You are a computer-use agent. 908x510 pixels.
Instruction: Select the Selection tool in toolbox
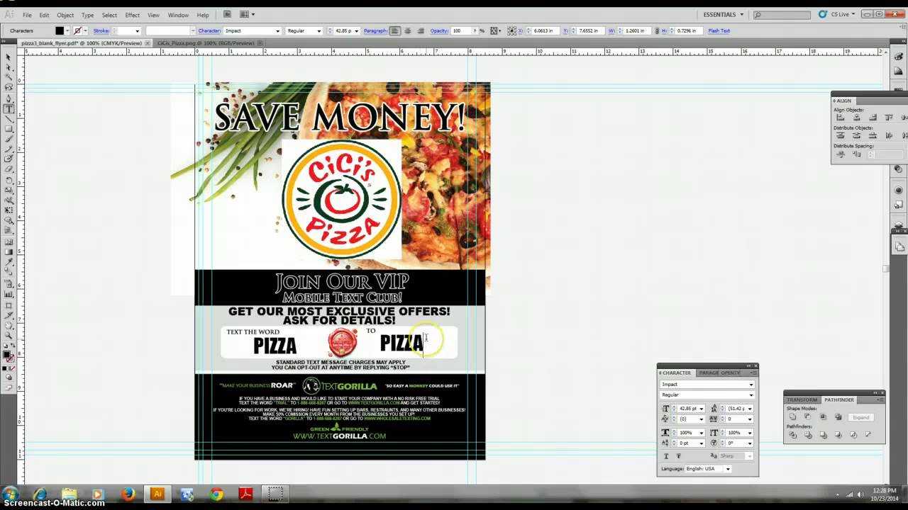tap(8, 57)
